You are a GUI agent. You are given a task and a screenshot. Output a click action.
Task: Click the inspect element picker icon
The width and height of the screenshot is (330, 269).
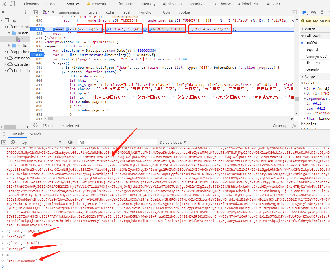4,4
